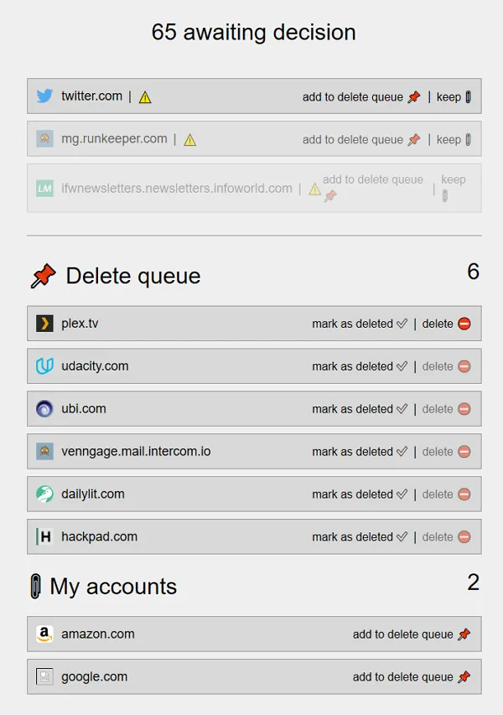Click the red delete icon for plex.tv
The height and width of the screenshot is (715, 503).
[x=464, y=324]
